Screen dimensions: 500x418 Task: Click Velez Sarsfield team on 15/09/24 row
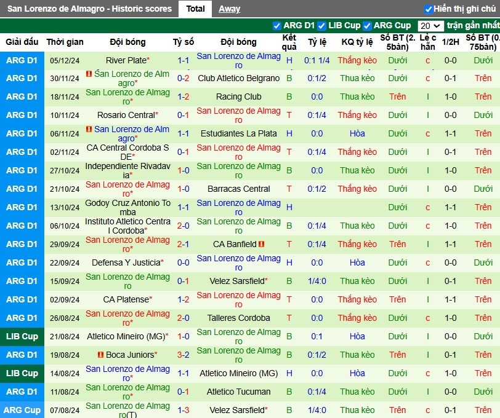point(238,281)
